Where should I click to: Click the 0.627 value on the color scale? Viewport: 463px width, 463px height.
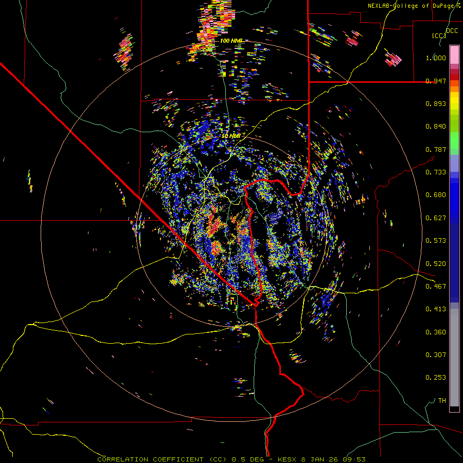pos(436,218)
